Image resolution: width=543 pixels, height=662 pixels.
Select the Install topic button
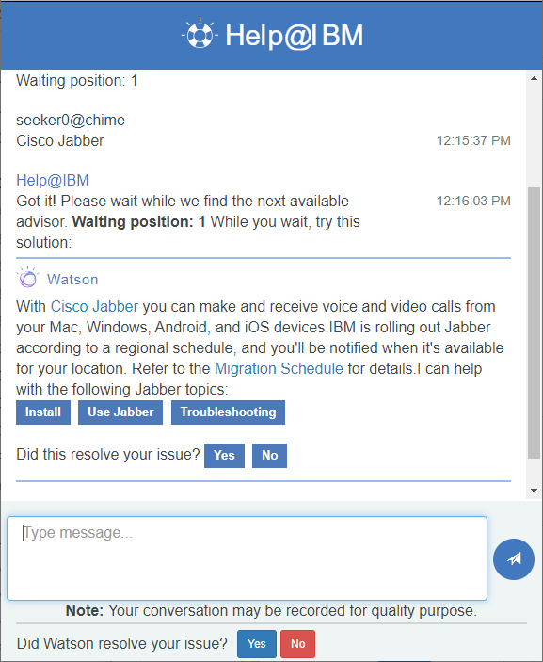click(x=43, y=412)
